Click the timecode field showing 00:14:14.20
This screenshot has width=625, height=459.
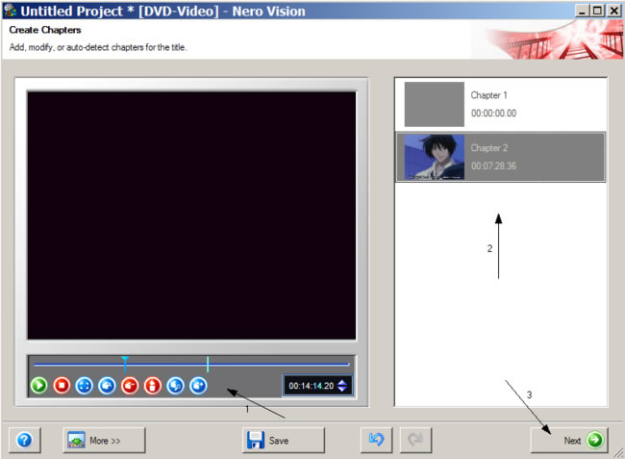311,386
